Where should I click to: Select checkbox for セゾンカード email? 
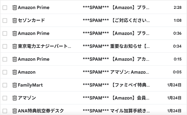click(x=5, y=21)
